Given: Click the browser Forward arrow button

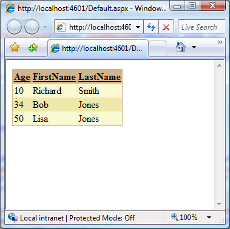Looking at the screenshot, I should click(x=32, y=27).
